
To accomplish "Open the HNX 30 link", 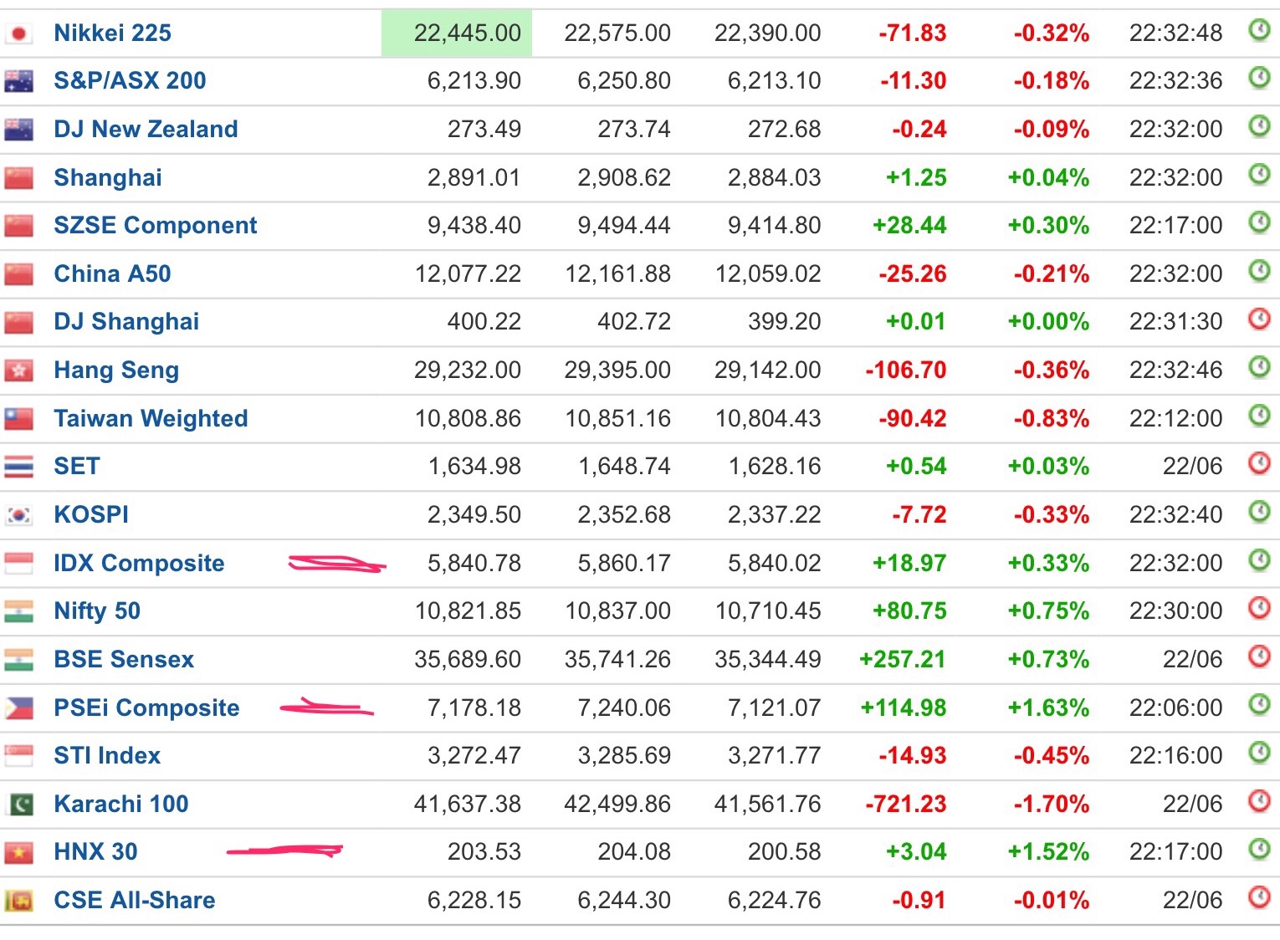I will 95,851.
